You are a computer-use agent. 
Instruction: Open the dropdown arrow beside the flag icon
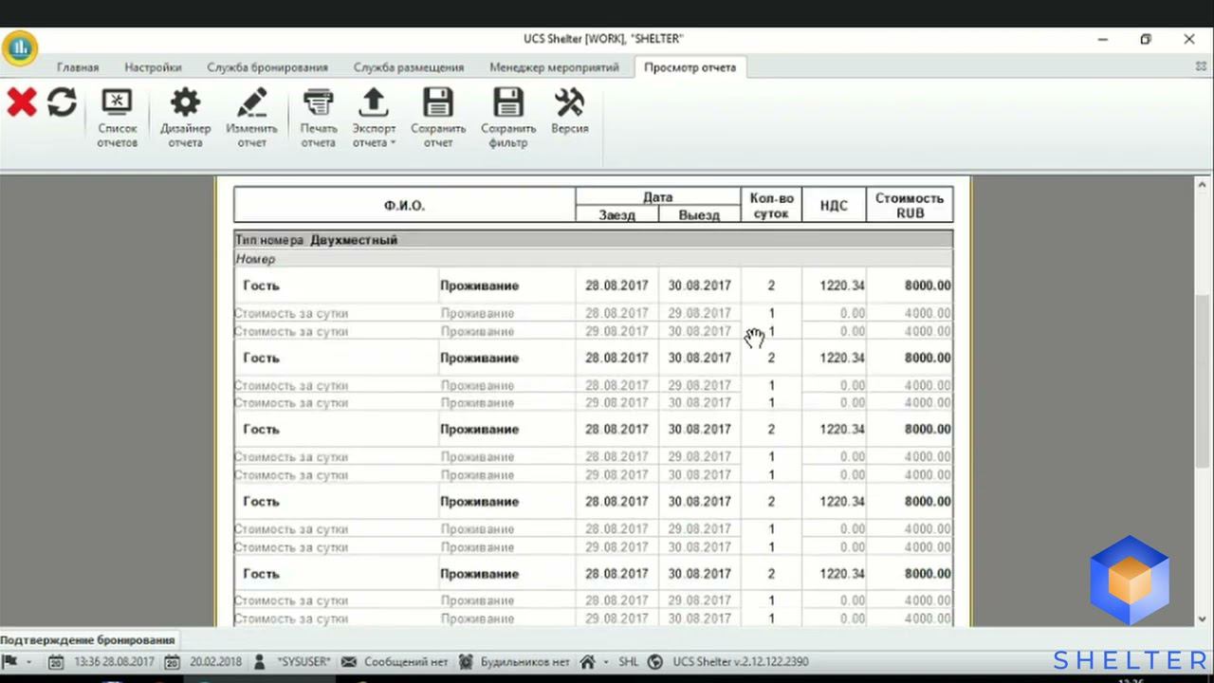(x=28, y=661)
